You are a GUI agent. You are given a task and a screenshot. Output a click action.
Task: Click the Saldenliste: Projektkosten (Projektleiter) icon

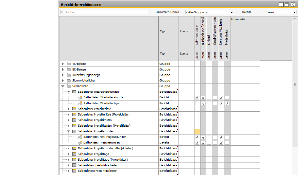[x=74, y=126]
